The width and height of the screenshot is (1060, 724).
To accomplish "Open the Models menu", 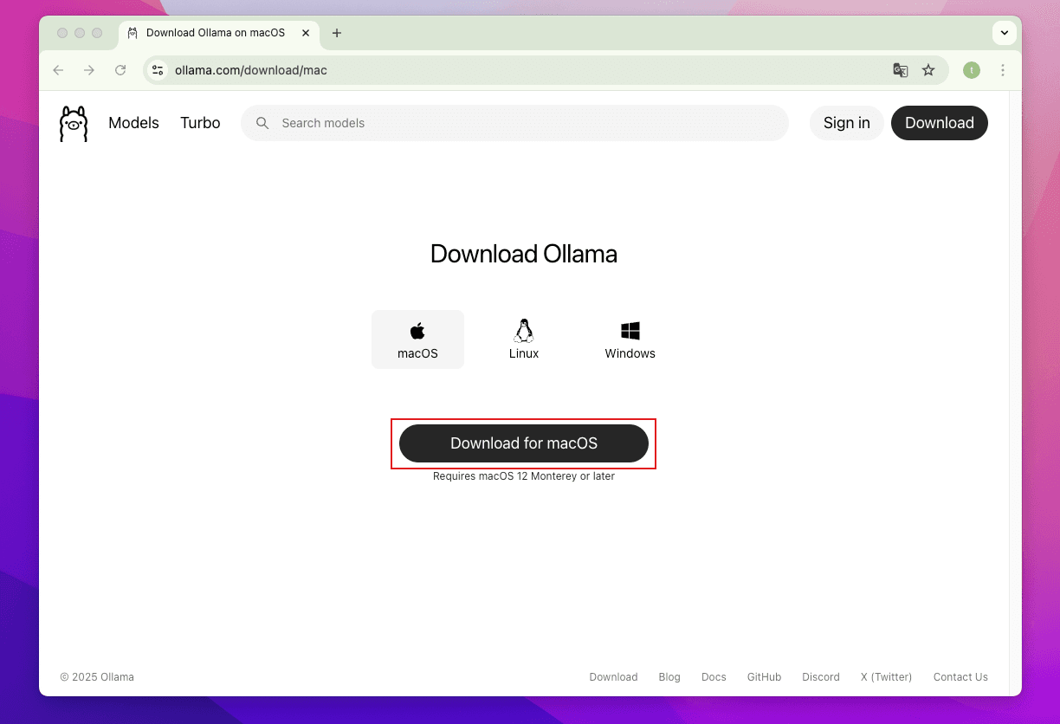I will (x=133, y=123).
